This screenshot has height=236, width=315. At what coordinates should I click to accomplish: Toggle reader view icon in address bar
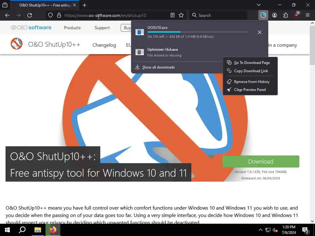coord(172,15)
